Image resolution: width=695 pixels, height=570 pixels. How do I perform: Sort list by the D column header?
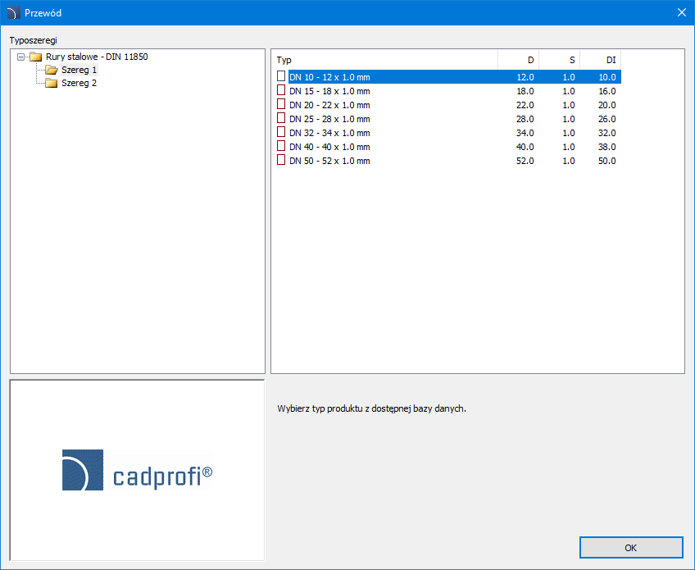(519, 60)
